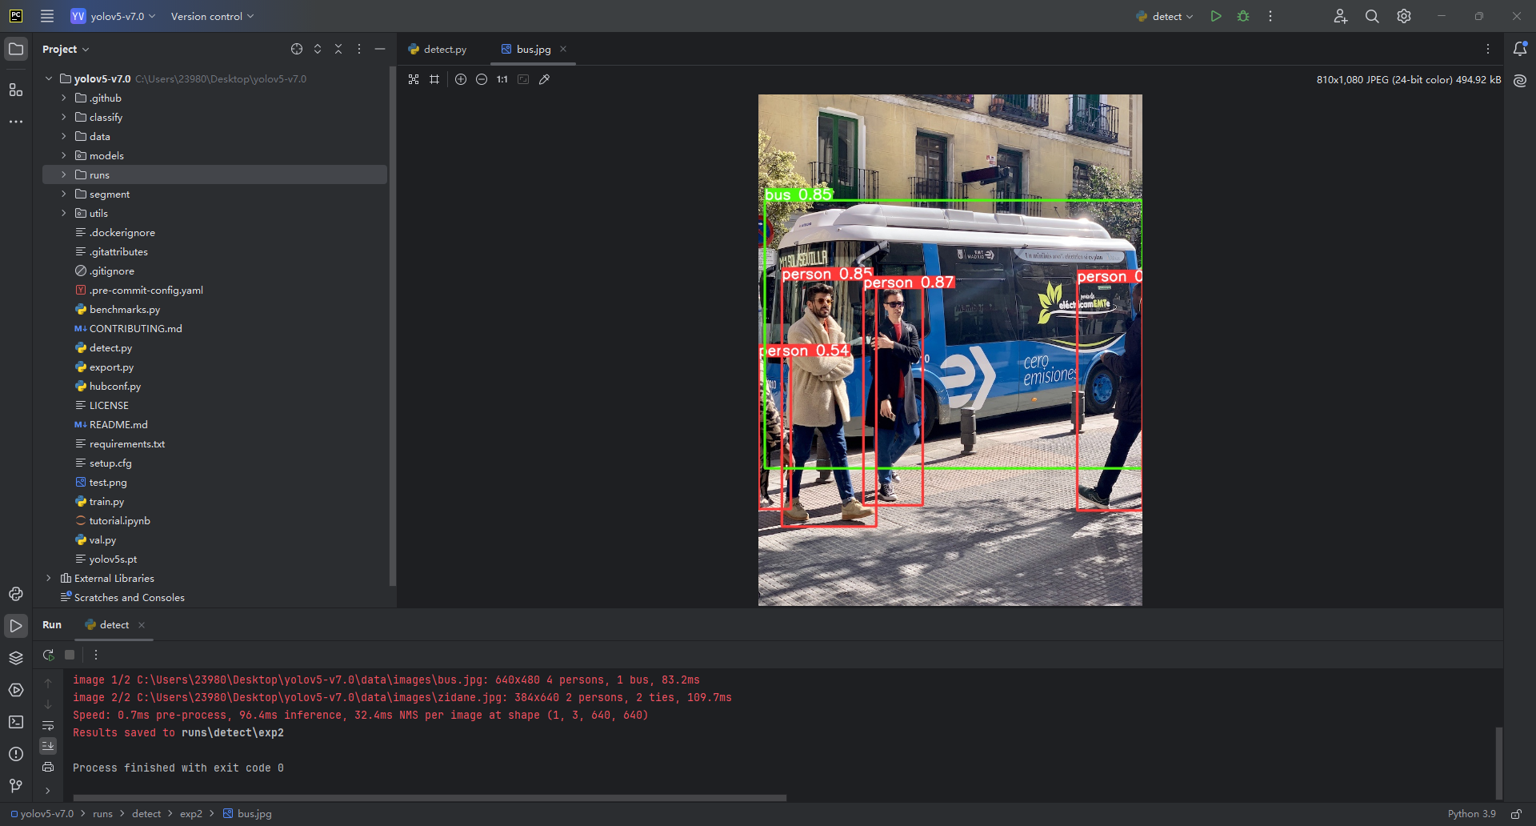Stop the running detect process
The width and height of the screenshot is (1536, 826).
(x=70, y=655)
